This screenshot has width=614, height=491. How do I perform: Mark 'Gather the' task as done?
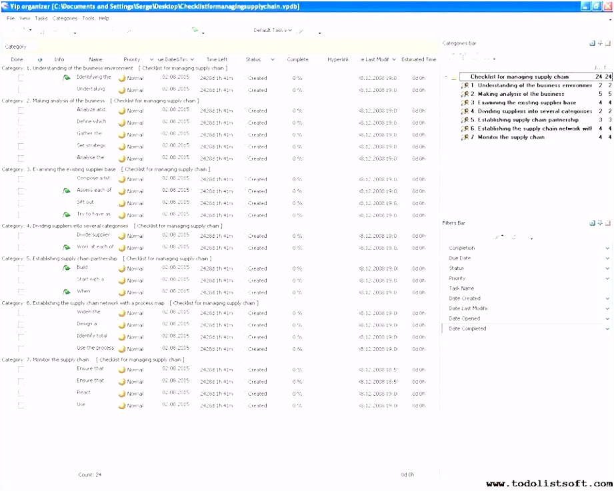tap(21, 135)
